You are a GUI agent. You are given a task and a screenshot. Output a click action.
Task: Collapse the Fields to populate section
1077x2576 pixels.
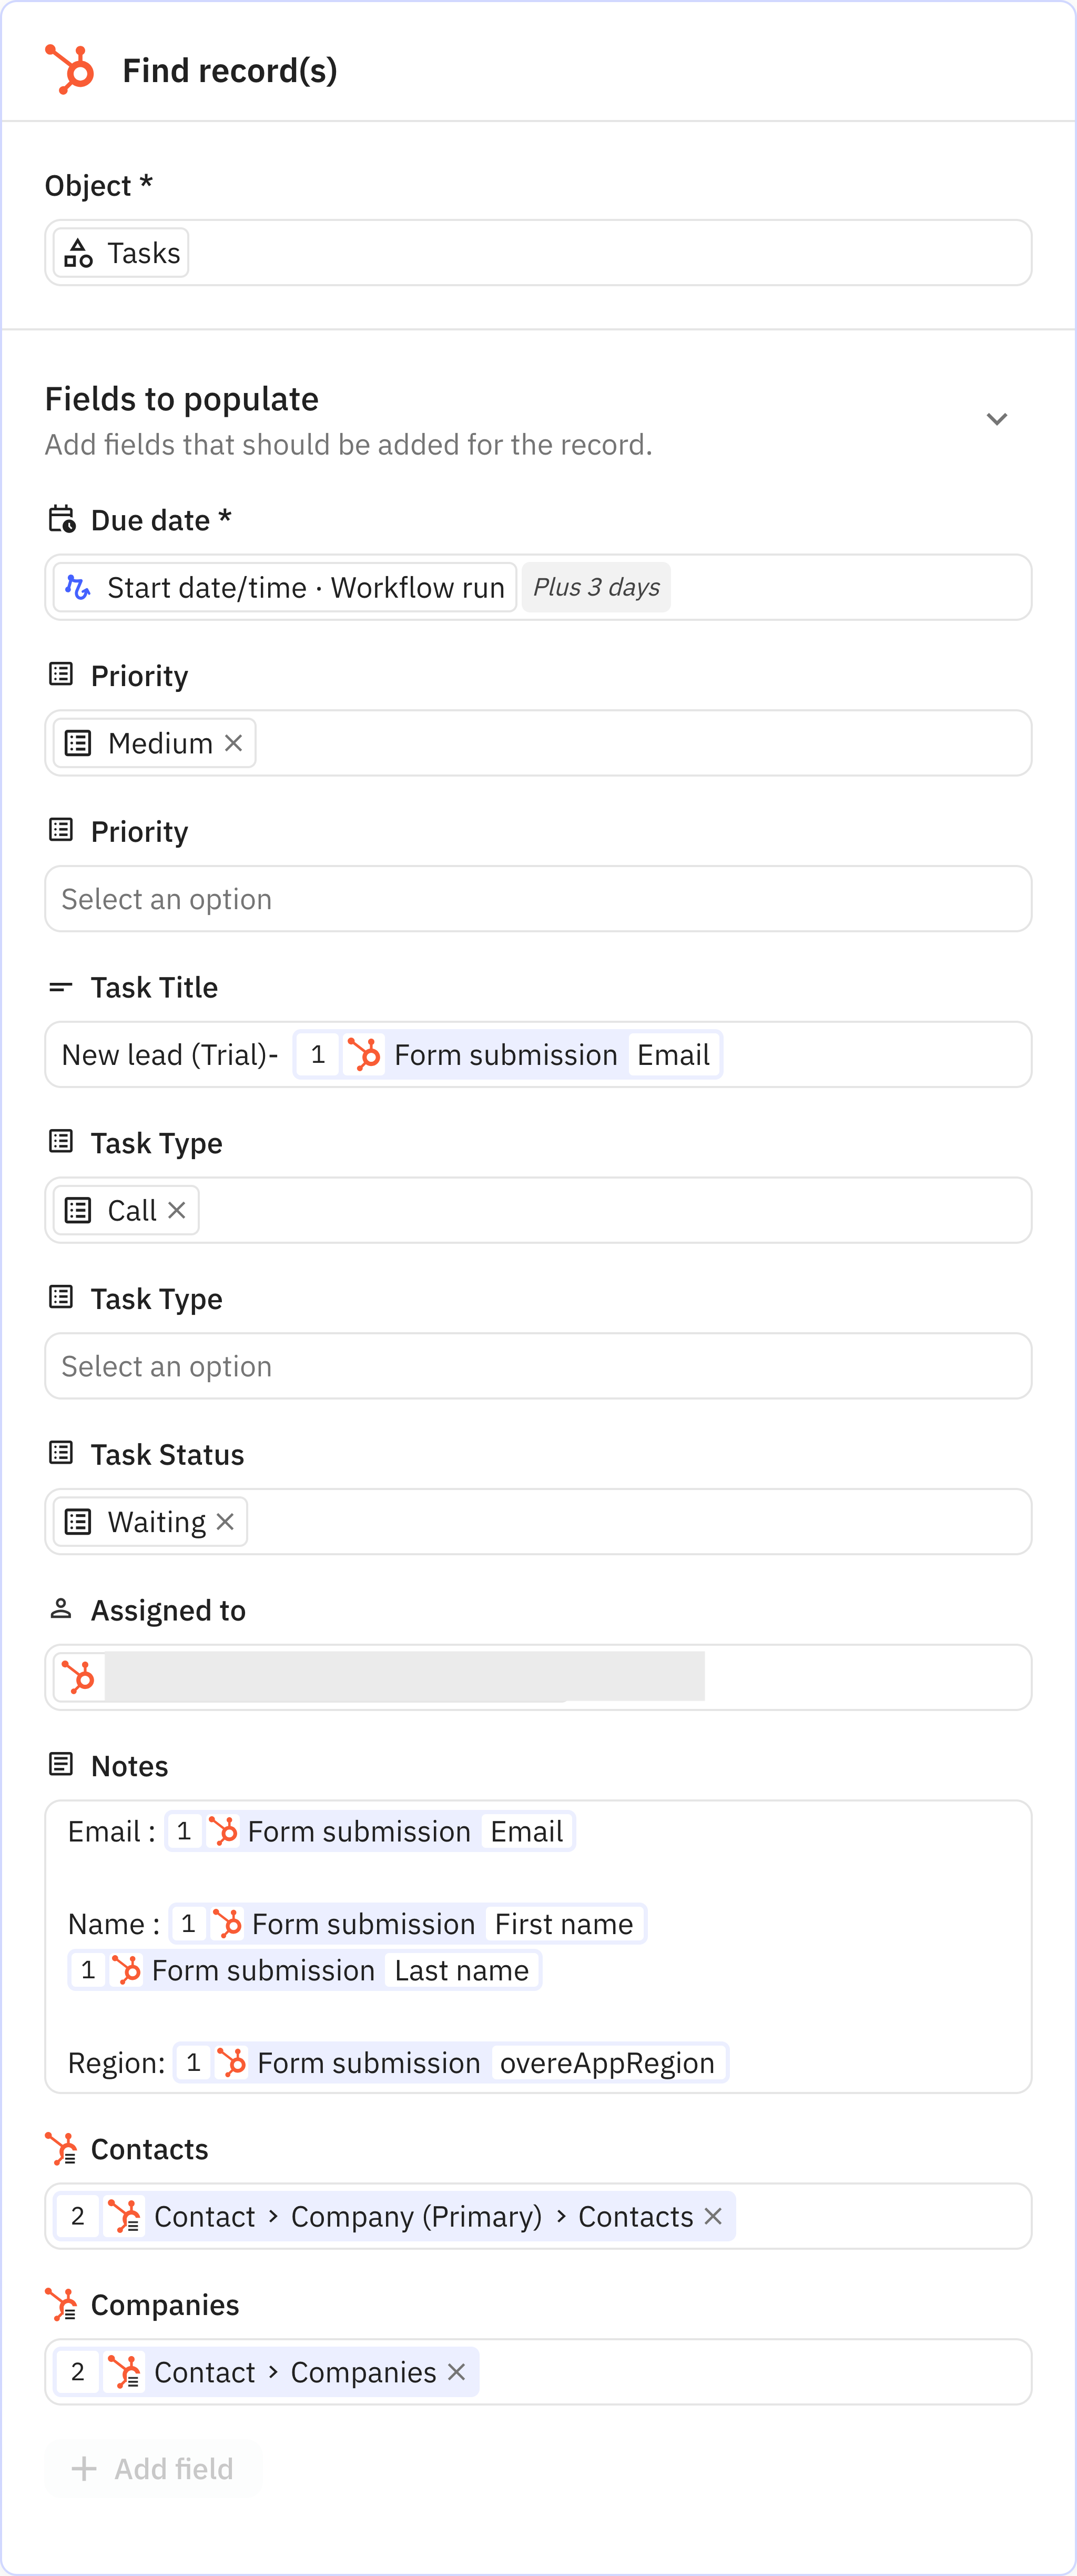point(997,419)
